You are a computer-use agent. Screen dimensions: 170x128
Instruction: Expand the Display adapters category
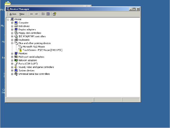(x=12, y=29)
